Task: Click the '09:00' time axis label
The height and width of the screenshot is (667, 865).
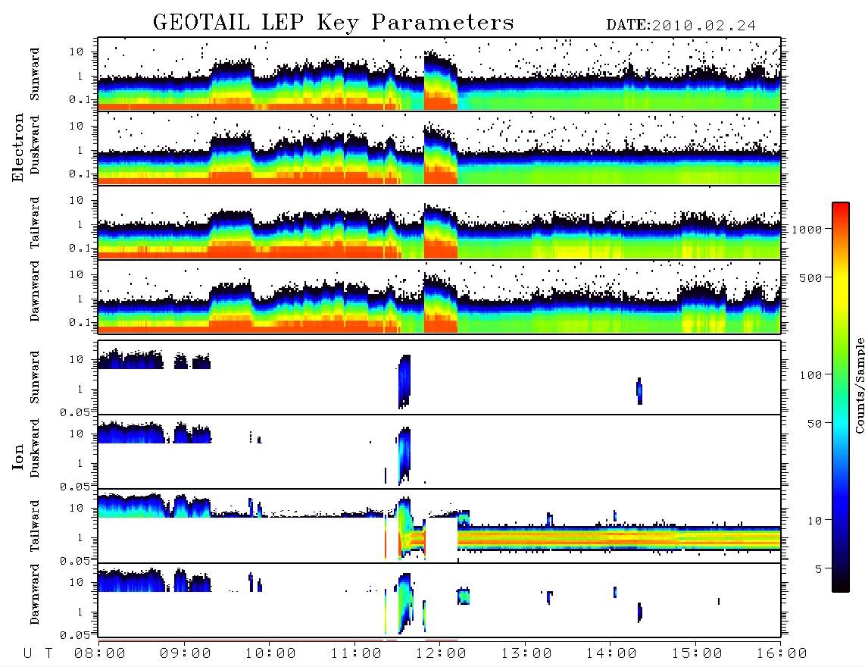Action: (x=186, y=653)
